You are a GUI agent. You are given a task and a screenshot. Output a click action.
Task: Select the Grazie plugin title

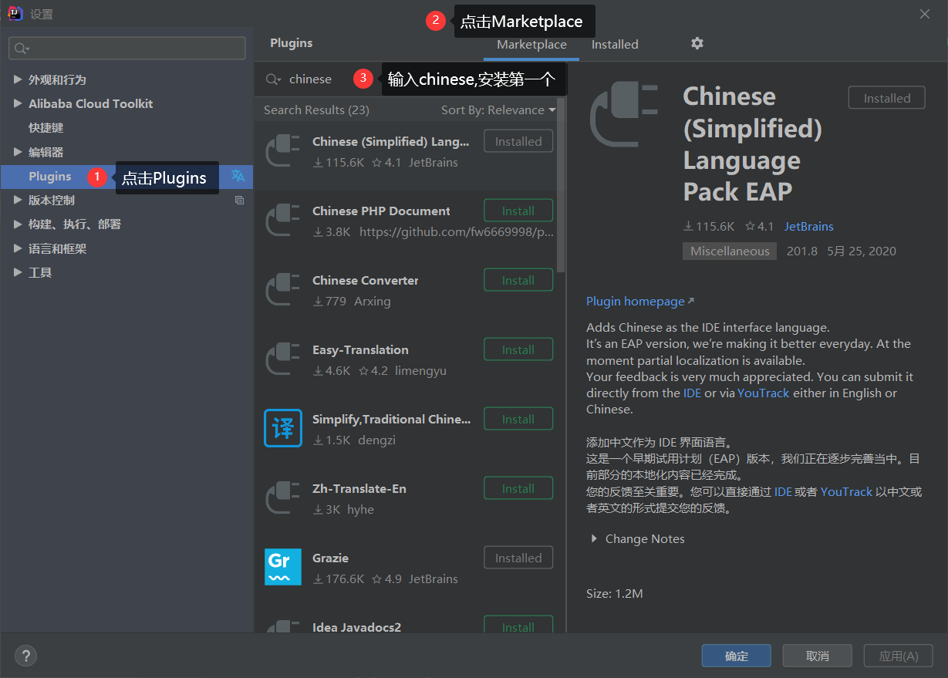[330, 558]
